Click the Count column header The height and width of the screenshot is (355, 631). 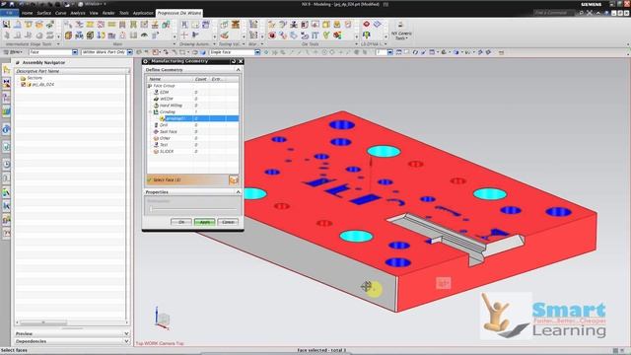200,79
